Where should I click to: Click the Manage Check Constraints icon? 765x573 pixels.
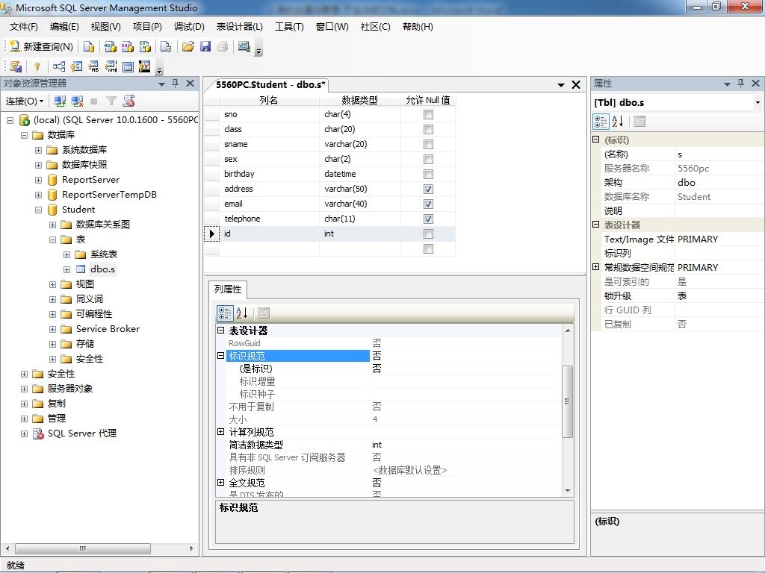pyautogui.click(x=128, y=66)
